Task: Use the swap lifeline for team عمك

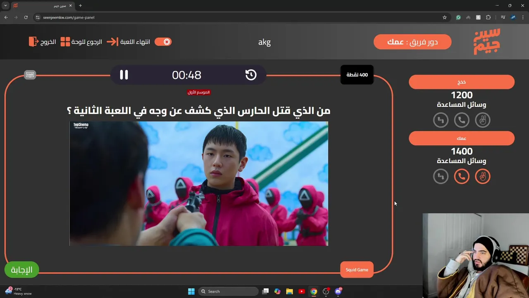Action: [441, 176]
